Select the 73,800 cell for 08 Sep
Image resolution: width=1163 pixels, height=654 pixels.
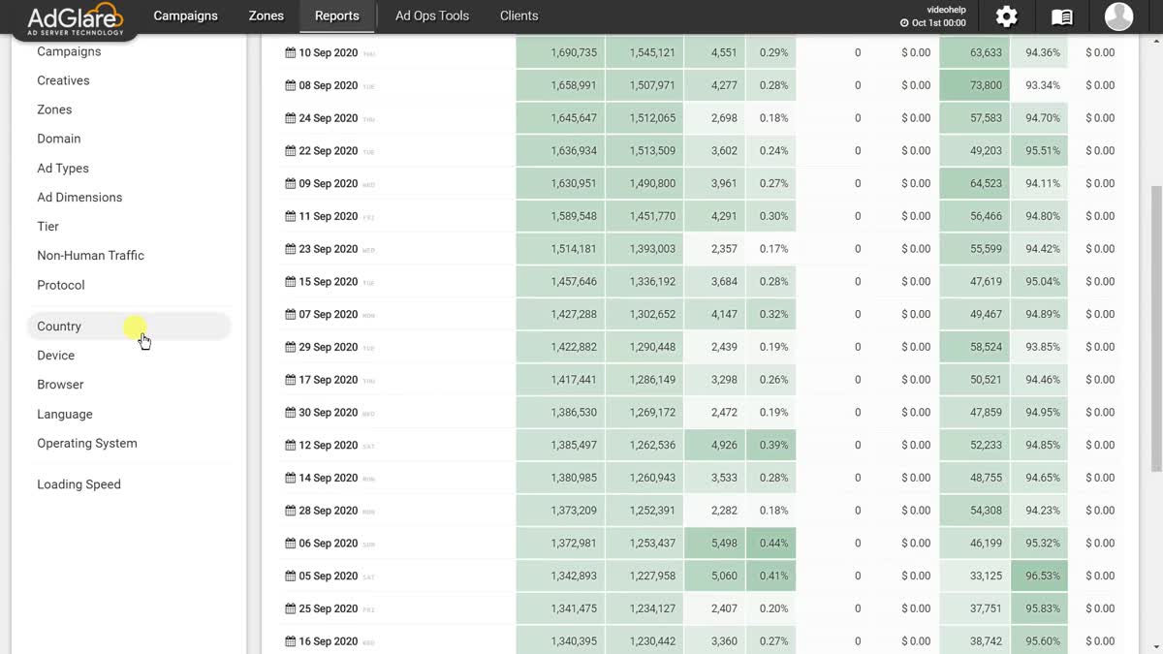click(974, 85)
